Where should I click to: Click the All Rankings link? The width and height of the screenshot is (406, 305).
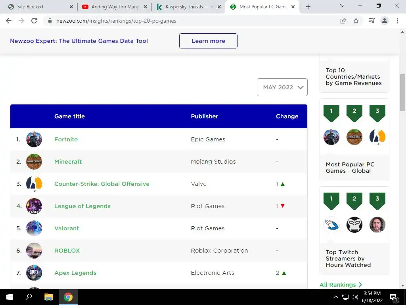coord(341,285)
